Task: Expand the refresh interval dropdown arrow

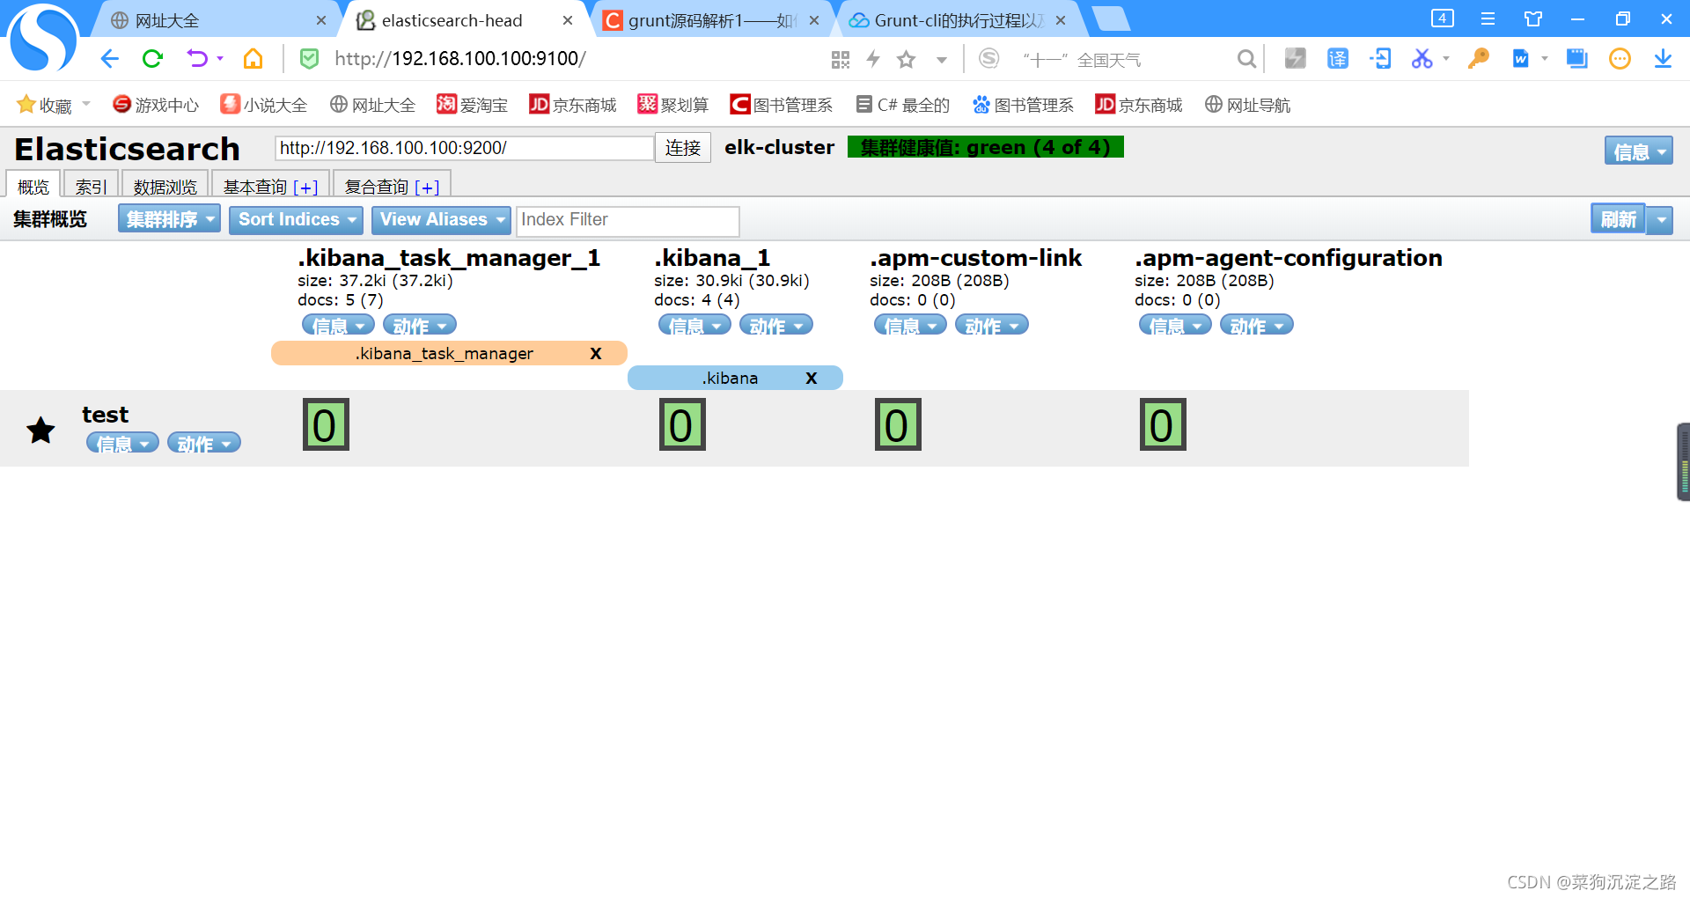Action: coord(1660,220)
